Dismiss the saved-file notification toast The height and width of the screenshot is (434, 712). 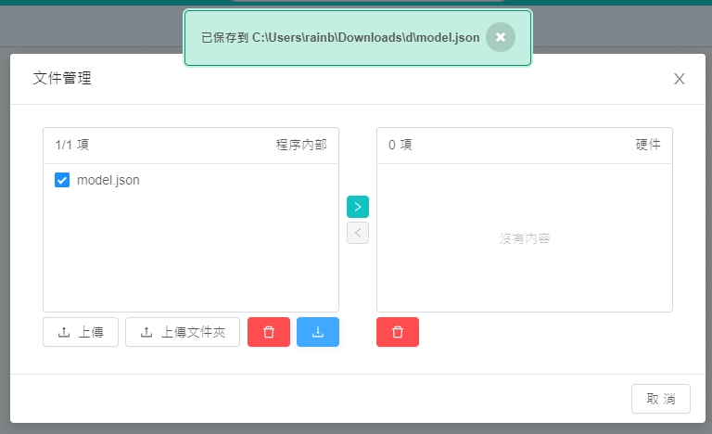(x=500, y=37)
